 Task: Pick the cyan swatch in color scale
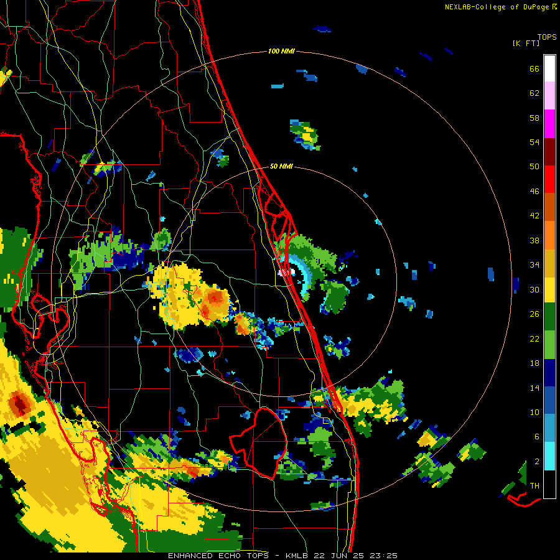pyautogui.click(x=549, y=456)
